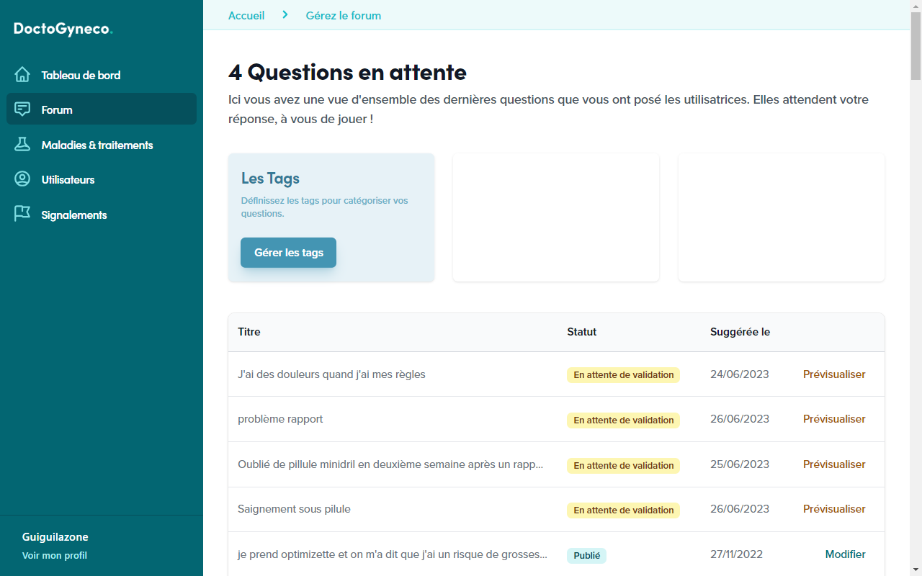Preview the question about douleurs pendant règles

(834, 374)
